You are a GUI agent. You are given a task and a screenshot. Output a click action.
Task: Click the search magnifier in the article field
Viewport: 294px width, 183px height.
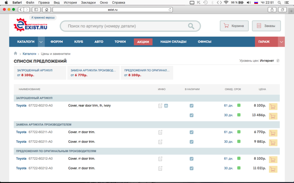(191, 26)
